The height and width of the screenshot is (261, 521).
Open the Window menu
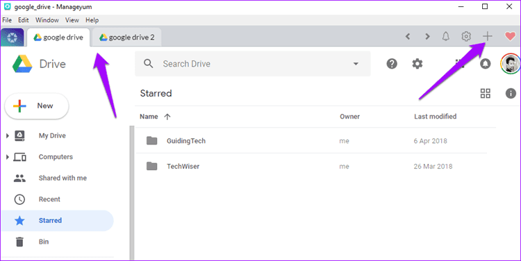[x=47, y=20]
